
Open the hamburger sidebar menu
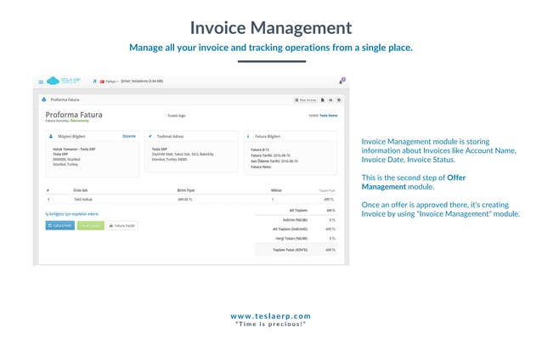[x=41, y=82]
